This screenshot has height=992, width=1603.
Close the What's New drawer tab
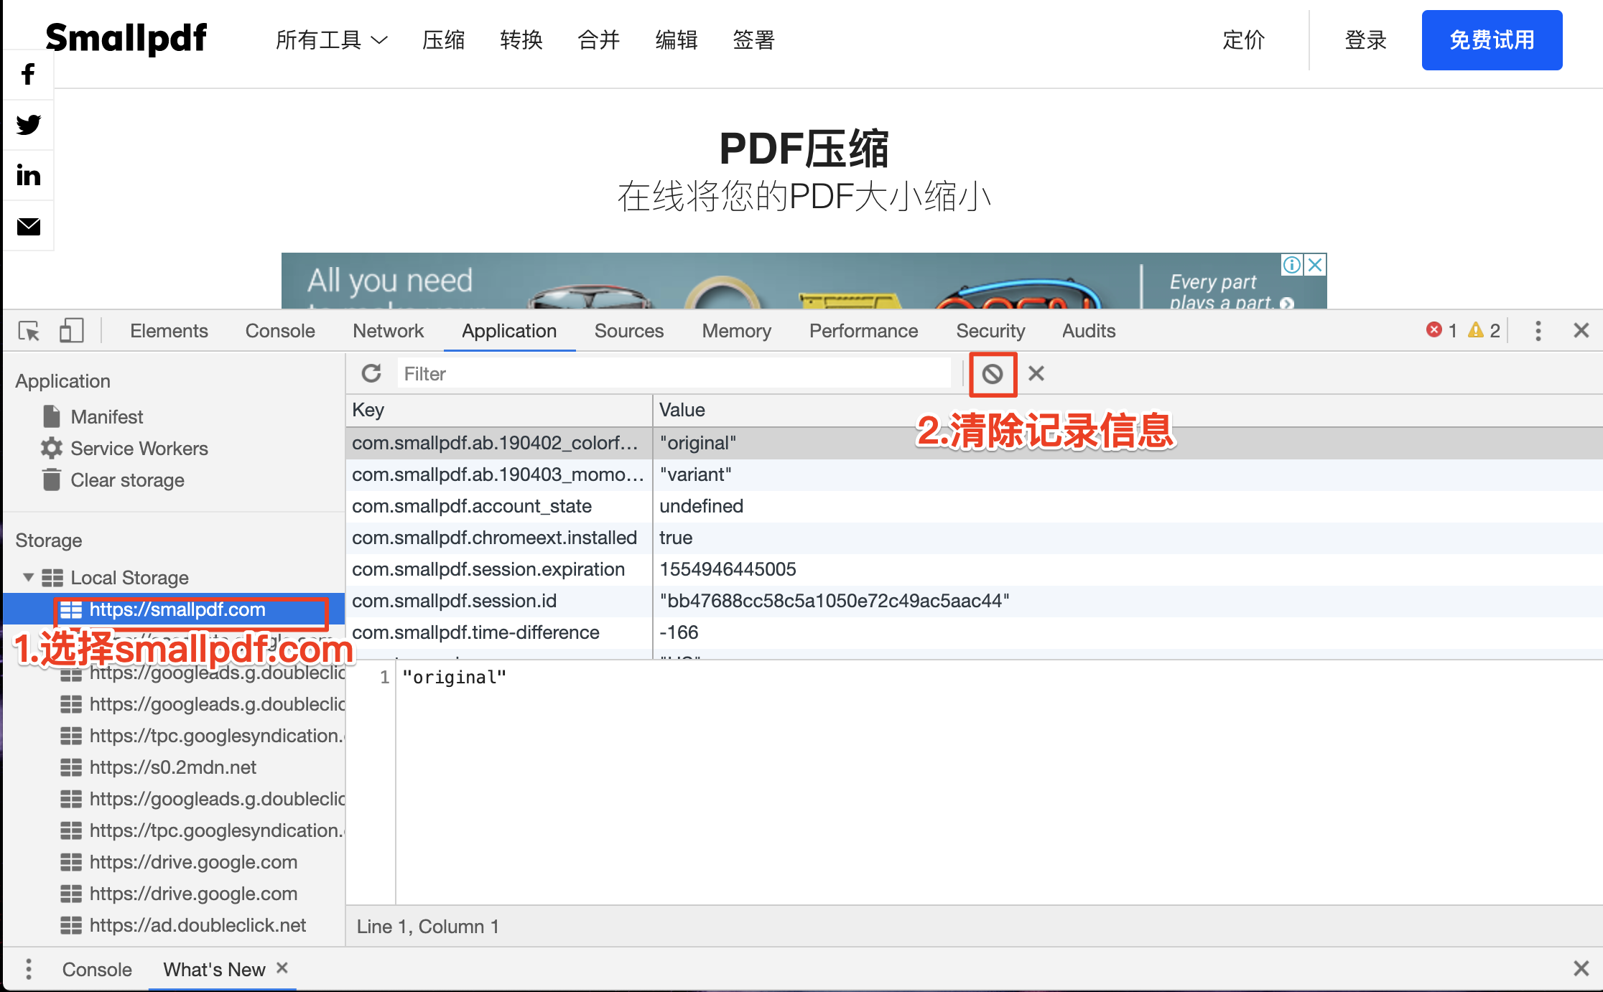tap(282, 968)
